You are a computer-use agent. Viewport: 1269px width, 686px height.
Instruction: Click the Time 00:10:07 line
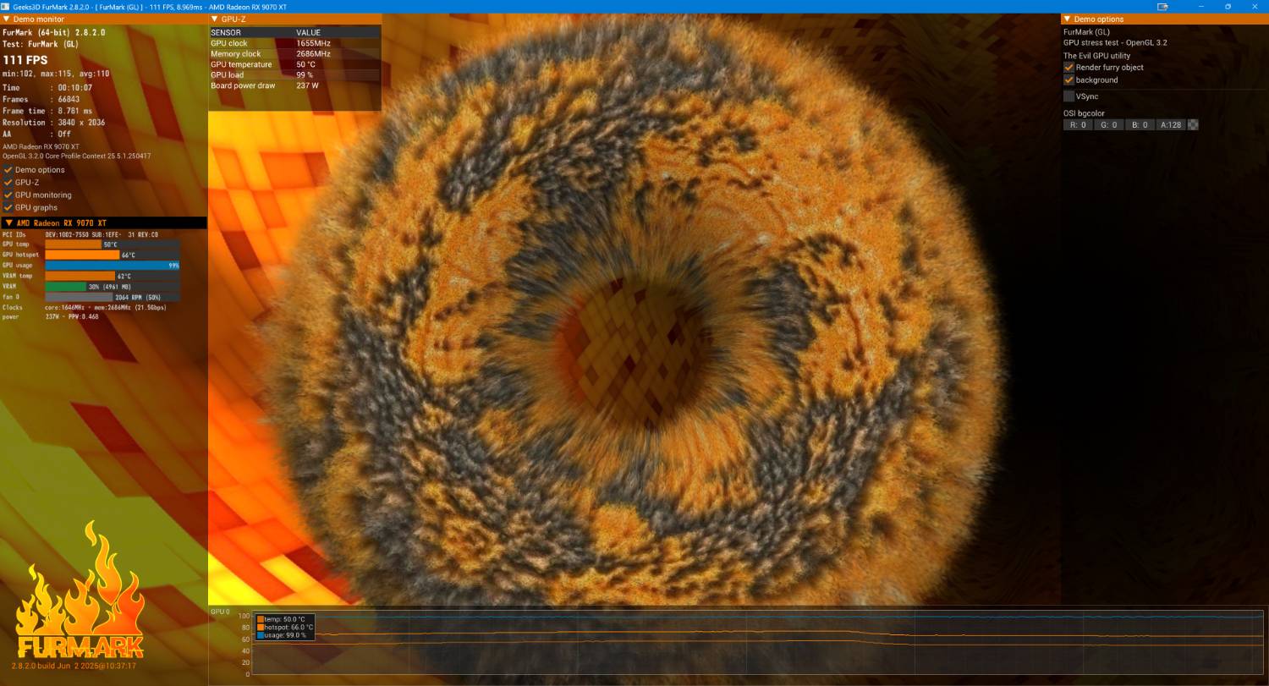coord(47,88)
